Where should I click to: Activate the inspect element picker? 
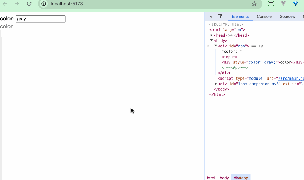pos(210,16)
